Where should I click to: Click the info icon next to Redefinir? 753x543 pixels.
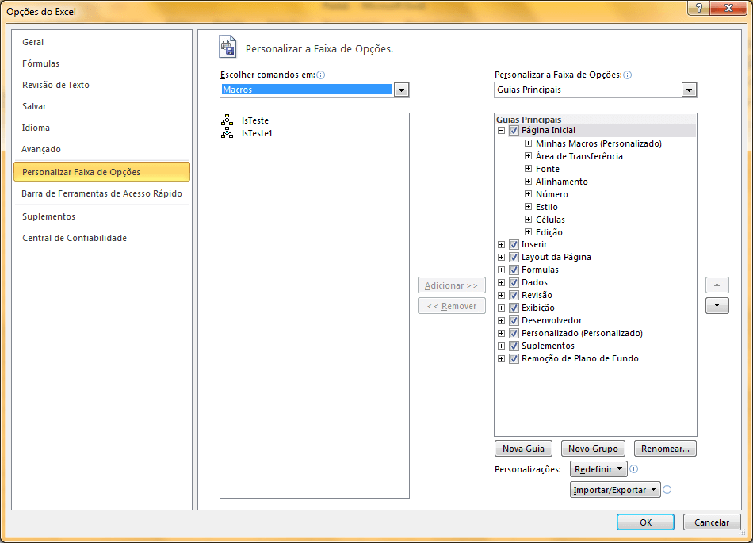pos(634,469)
